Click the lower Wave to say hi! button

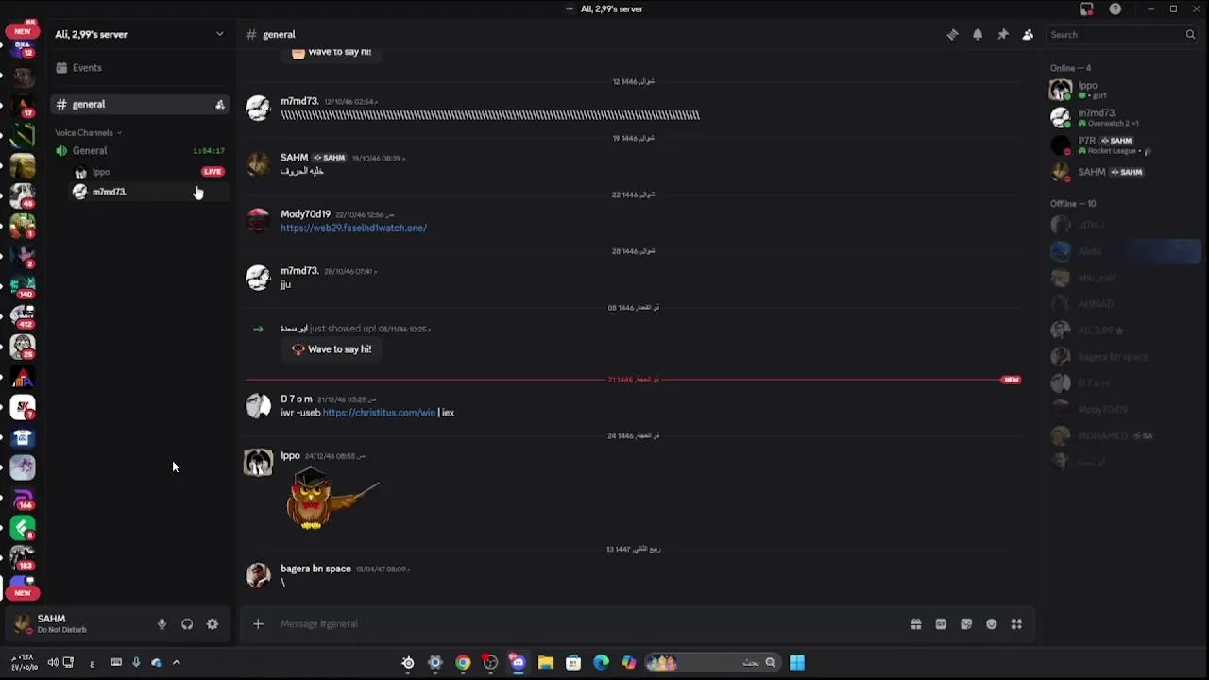click(x=331, y=349)
